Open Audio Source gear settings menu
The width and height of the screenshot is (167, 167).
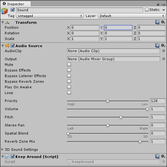(x=163, y=46)
